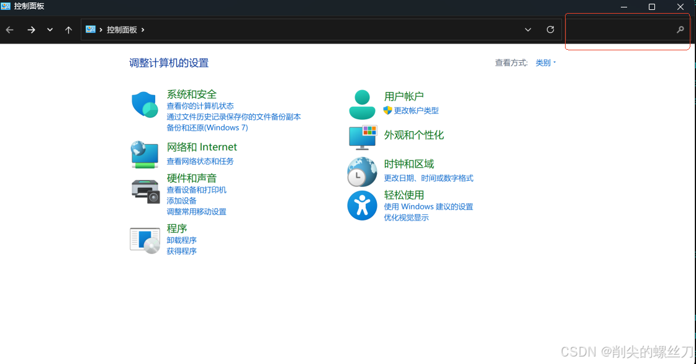Click the control panel icon in address bar
696x364 pixels.
pos(91,29)
